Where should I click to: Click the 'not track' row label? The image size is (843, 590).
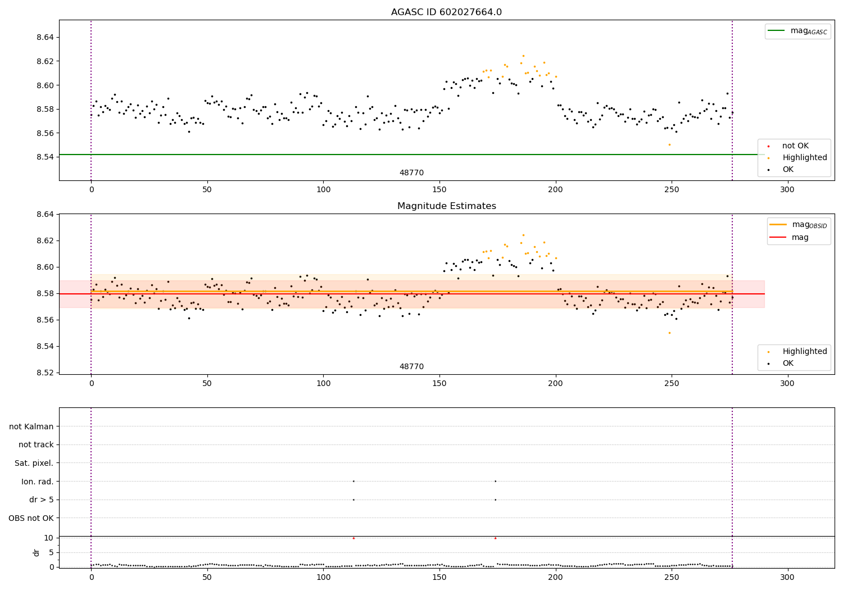(36, 445)
